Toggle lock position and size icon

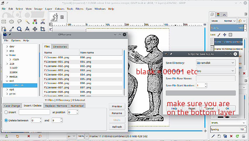[225, 35]
